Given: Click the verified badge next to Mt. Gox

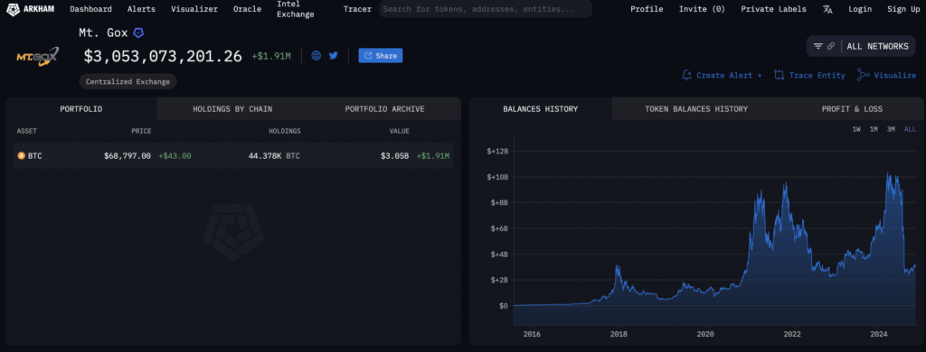Looking at the screenshot, I should point(138,33).
